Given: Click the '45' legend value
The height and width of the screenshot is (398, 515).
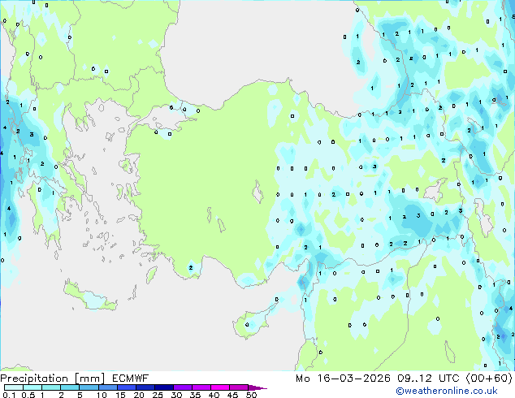Looking at the screenshot, I should [x=232, y=395].
